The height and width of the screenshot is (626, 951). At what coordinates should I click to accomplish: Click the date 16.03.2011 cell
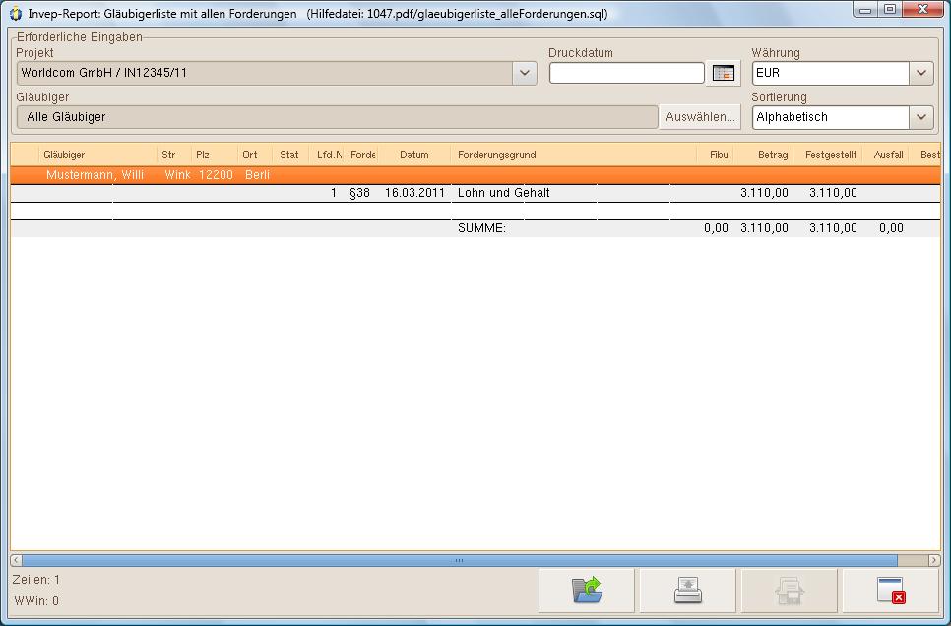(x=414, y=193)
